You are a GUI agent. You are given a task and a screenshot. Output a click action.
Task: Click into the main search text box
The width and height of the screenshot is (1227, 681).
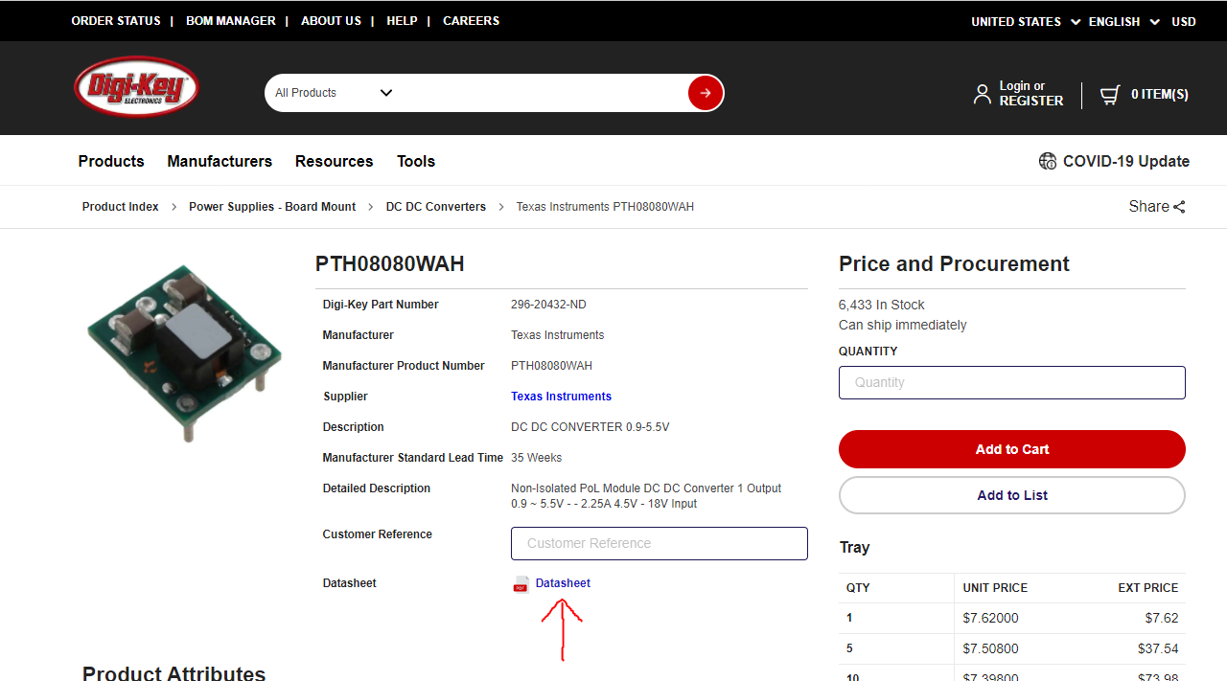point(541,93)
